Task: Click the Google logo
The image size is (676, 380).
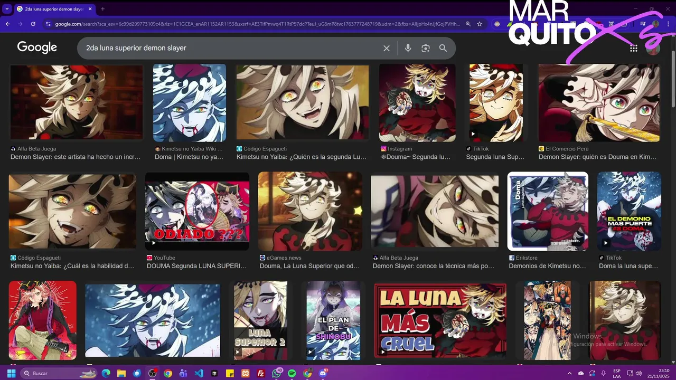Action: point(37,47)
